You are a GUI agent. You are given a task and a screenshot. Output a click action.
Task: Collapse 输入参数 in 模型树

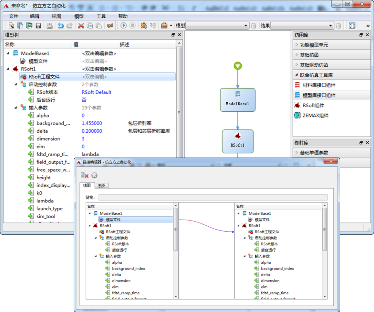pyautogui.click(x=16, y=108)
